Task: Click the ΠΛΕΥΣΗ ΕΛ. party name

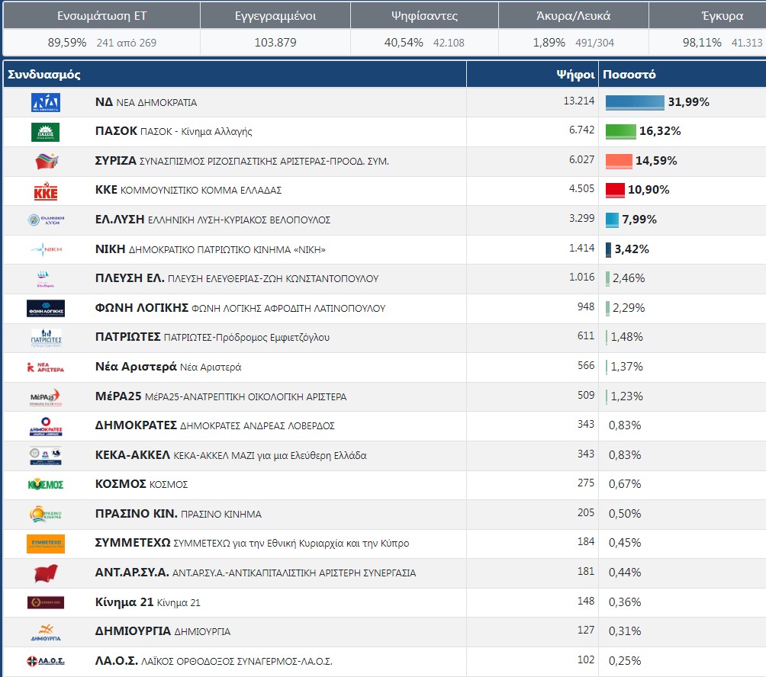Action: (x=129, y=278)
